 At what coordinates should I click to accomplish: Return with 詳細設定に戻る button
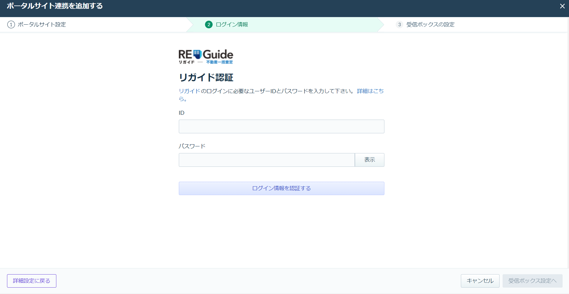point(32,281)
